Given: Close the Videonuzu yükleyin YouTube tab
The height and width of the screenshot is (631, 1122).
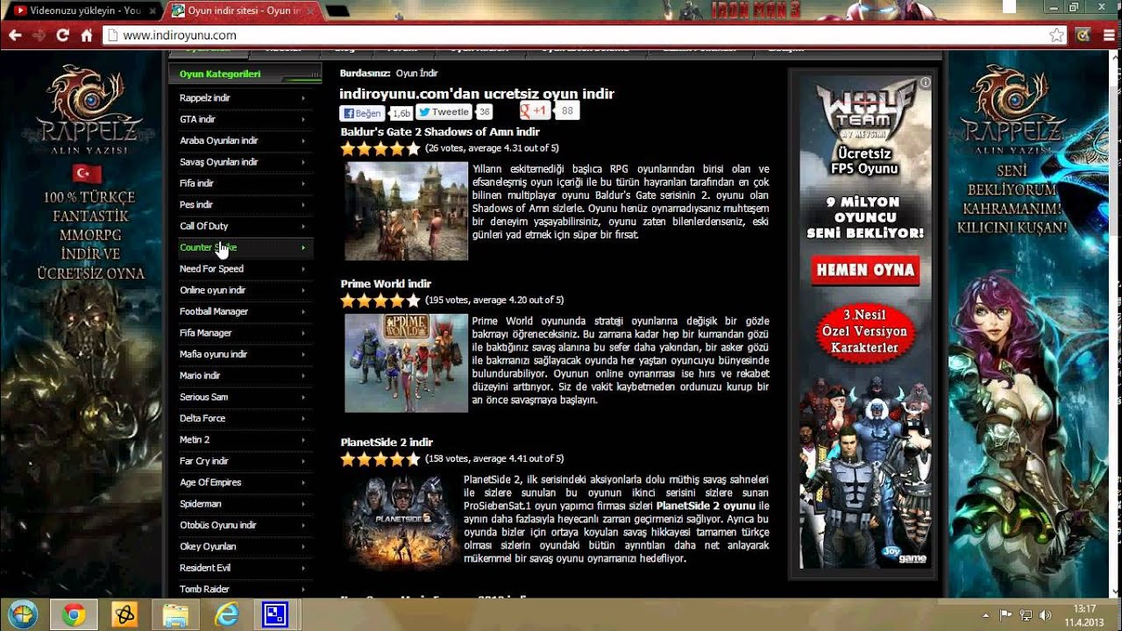Looking at the screenshot, I should coord(153,11).
